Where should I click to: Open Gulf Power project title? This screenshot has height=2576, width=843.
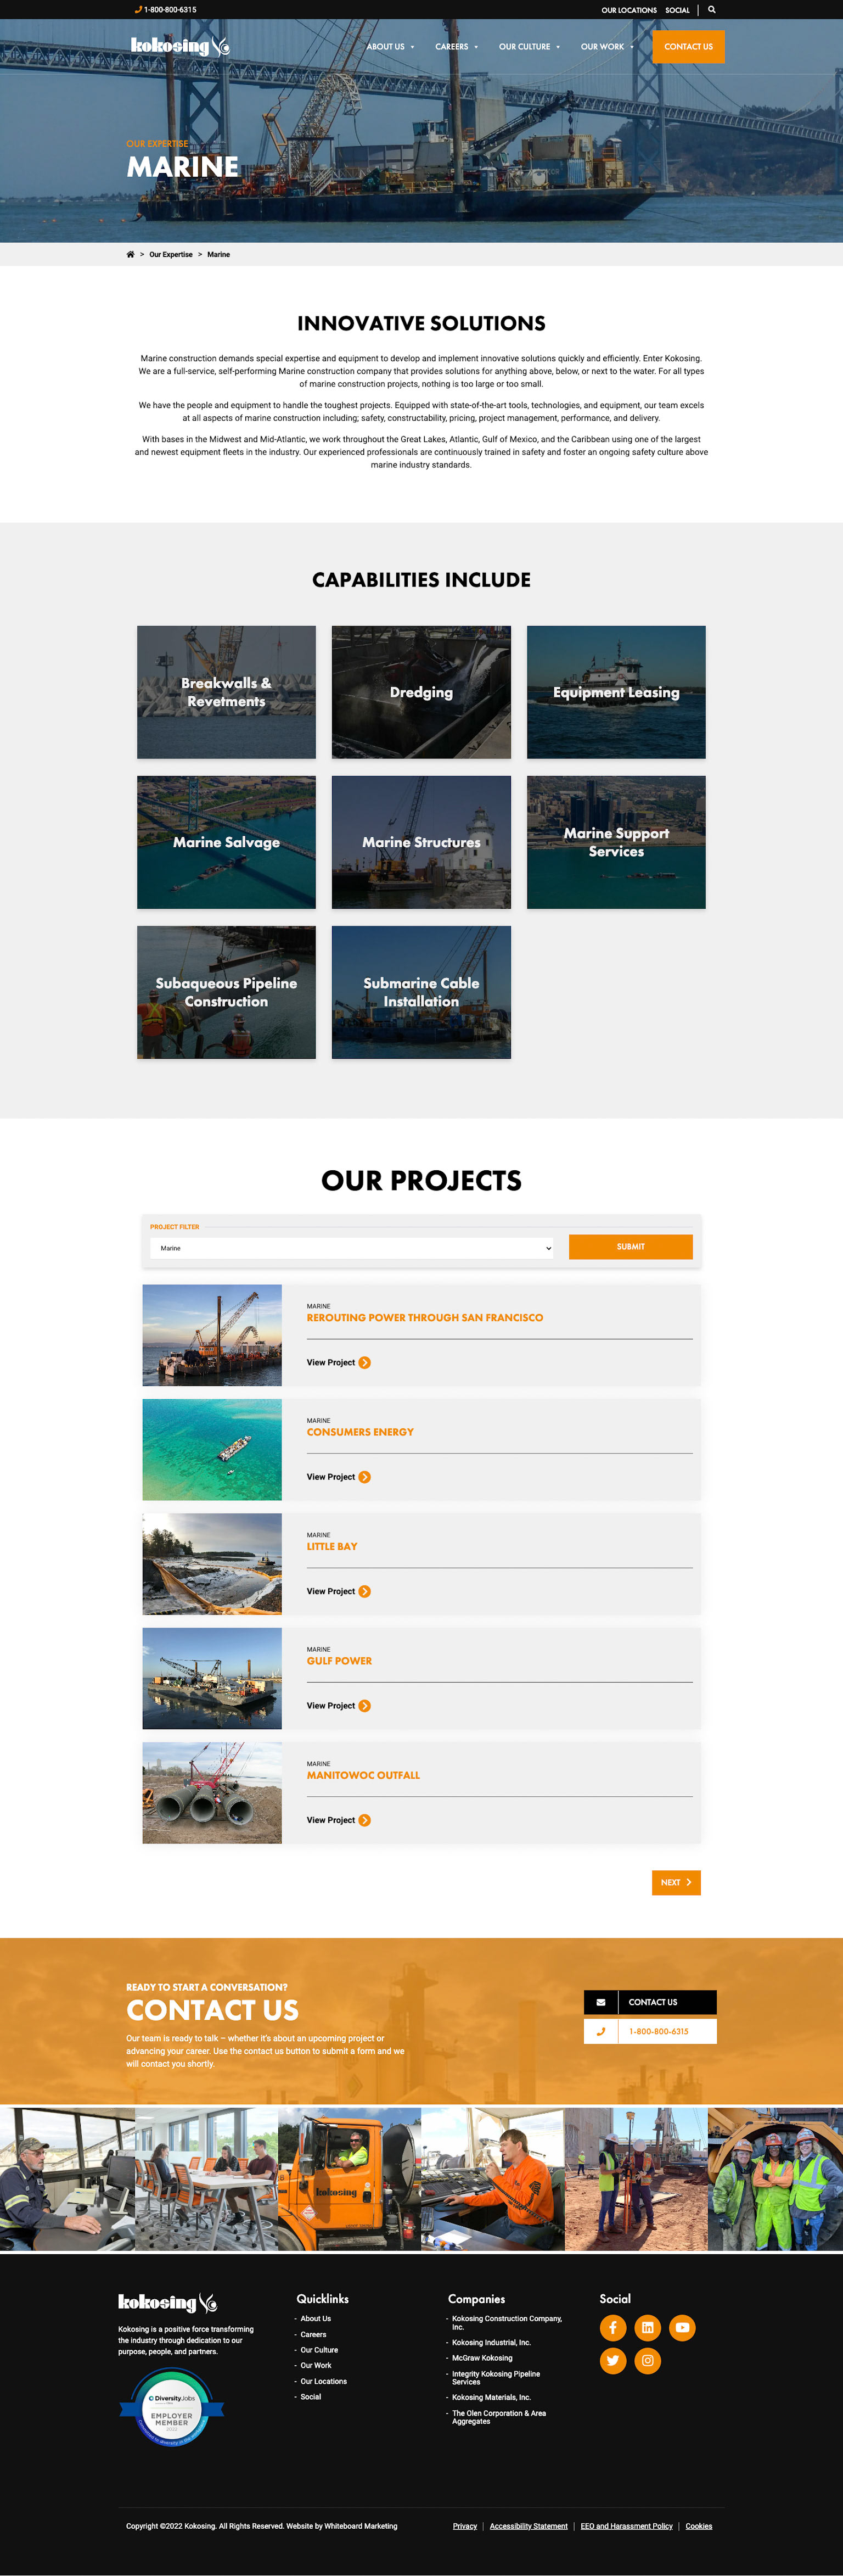[x=339, y=1661]
